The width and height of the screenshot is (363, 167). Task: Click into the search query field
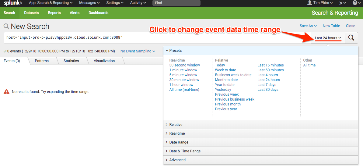(157, 38)
